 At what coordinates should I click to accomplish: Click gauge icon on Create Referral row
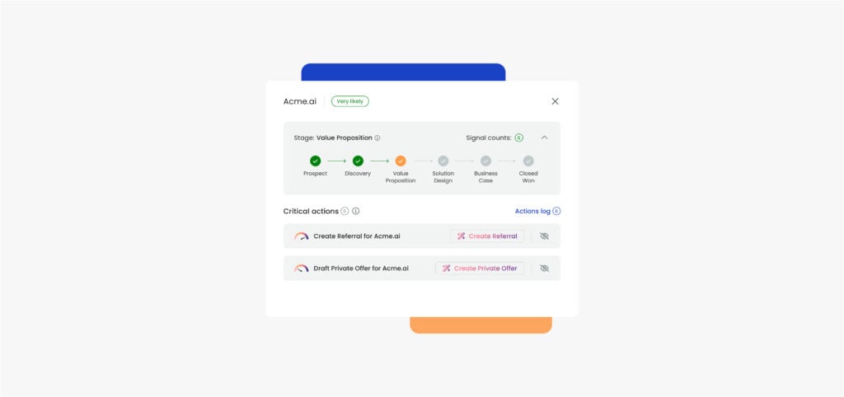pyautogui.click(x=302, y=236)
